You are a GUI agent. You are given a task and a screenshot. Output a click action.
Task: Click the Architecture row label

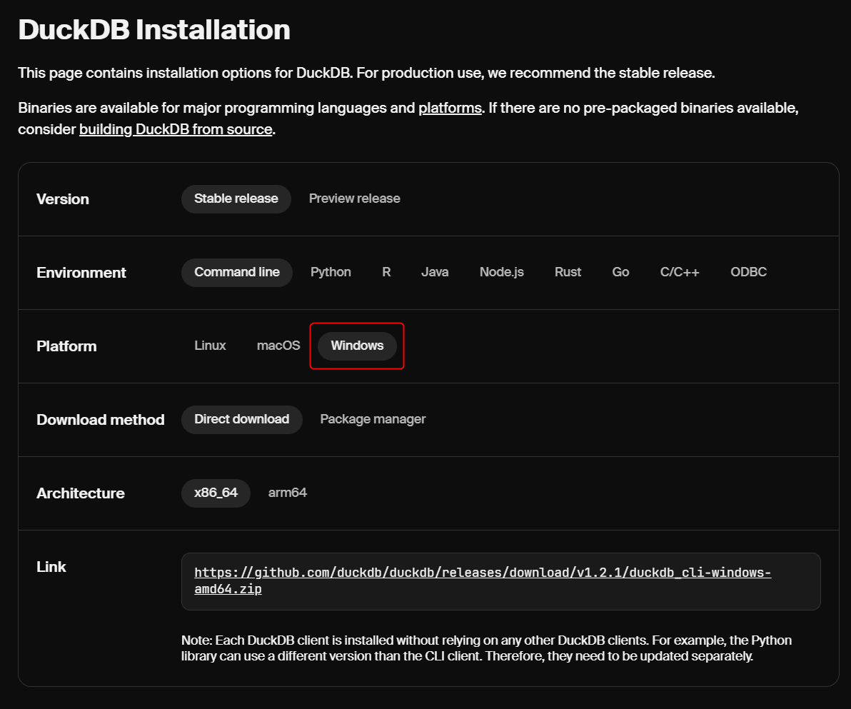click(x=81, y=493)
